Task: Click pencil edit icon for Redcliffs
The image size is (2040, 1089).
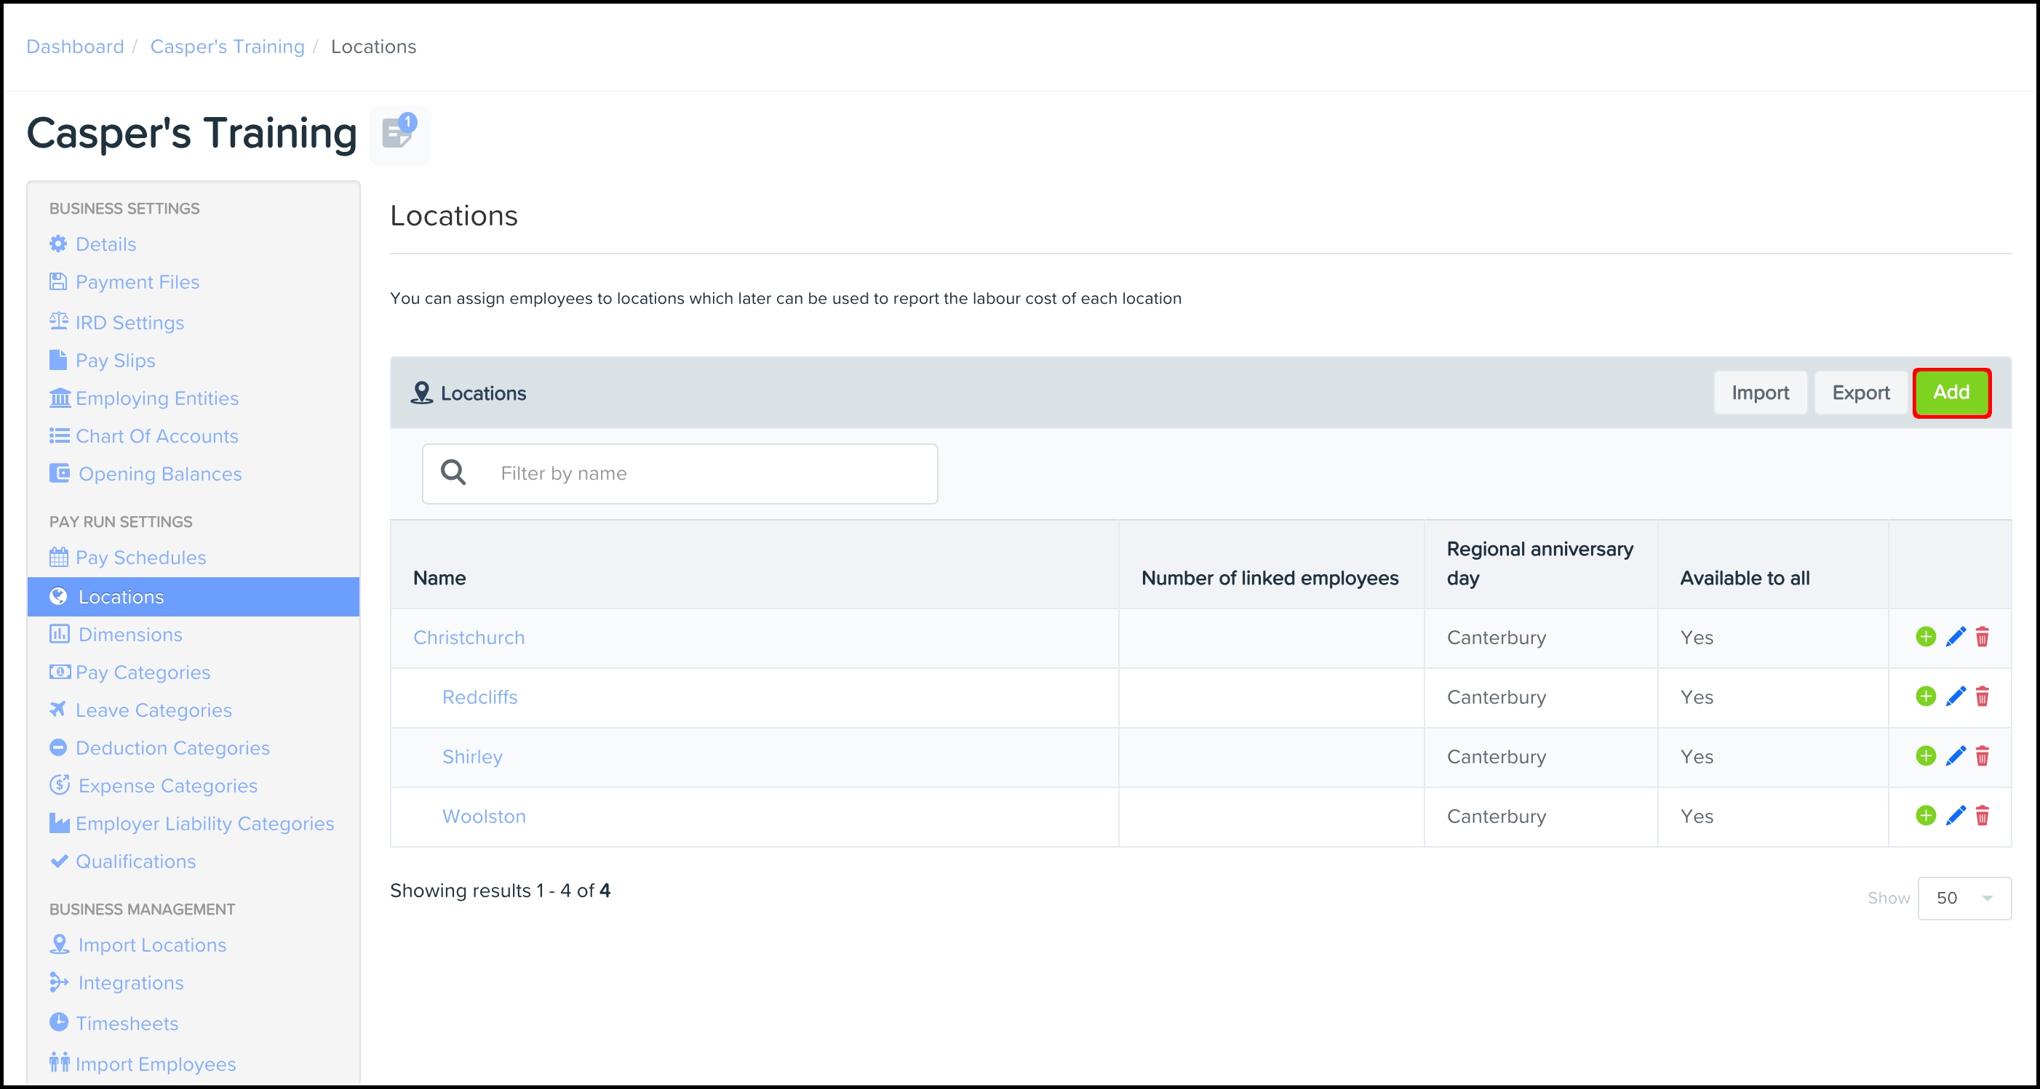Action: (1956, 696)
